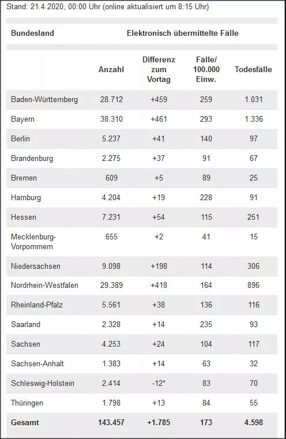Click Saarland's case count 2.328
This screenshot has width=286, height=439.
pyautogui.click(x=111, y=324)
